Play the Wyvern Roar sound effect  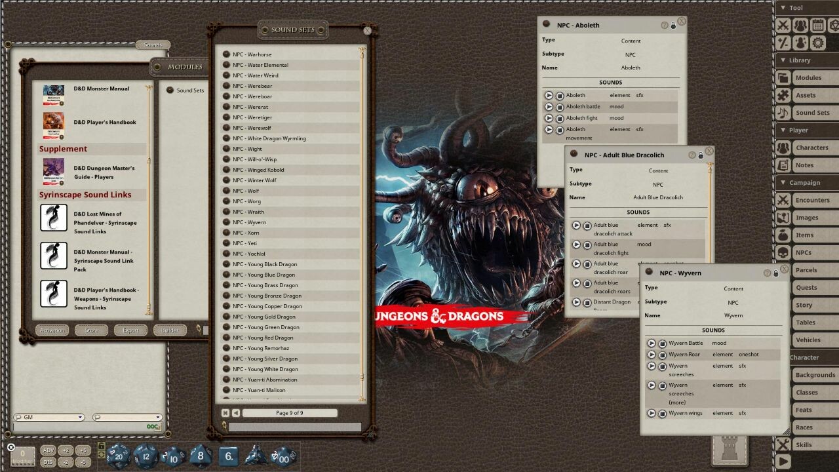(x=652, y=354)
